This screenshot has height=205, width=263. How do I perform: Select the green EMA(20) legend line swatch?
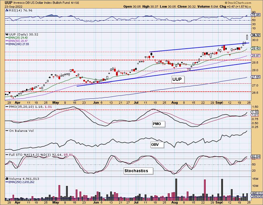coord(7,38)
